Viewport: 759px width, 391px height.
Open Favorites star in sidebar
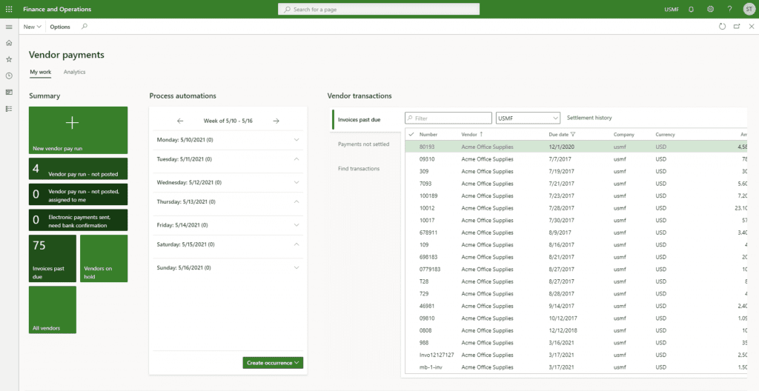pyautogui.click(x=9, y=59)
